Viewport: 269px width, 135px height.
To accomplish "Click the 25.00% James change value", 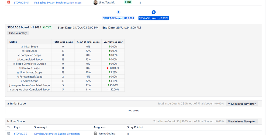I will [113, 85].
